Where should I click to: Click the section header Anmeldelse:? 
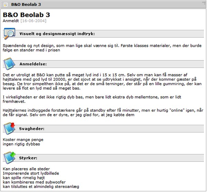coord(33,64)
